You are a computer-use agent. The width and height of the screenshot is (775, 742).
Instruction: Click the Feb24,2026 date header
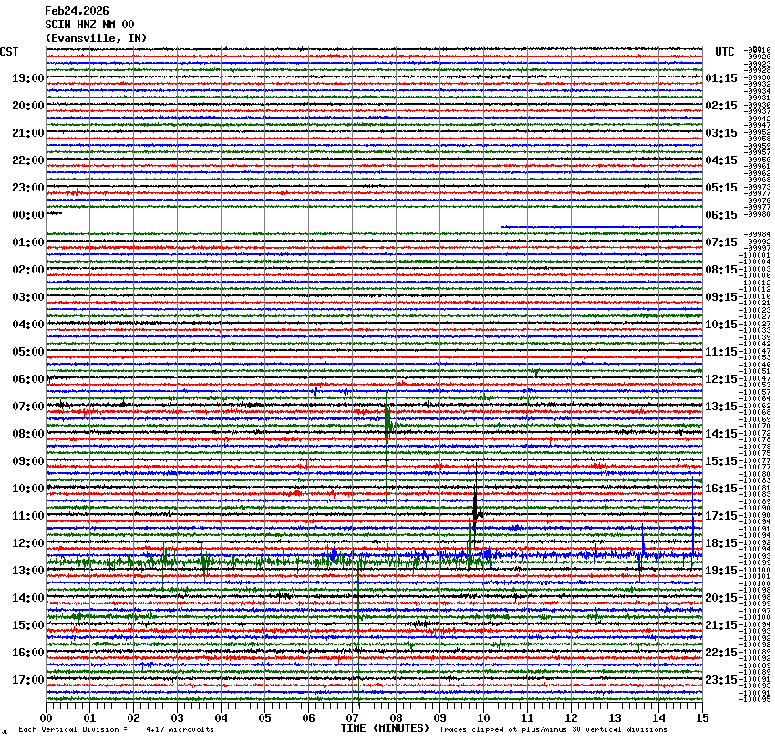tap(77, 11)
